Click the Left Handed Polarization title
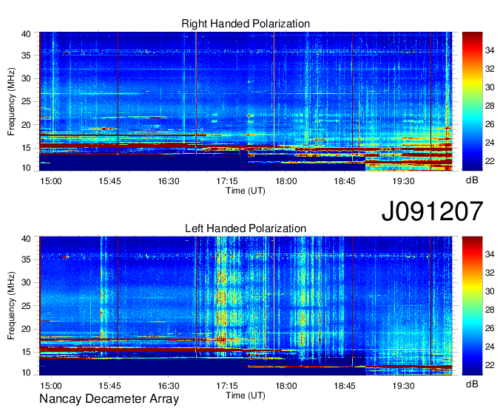The height and width of the screenshot is (408, 503). point(246,228)
